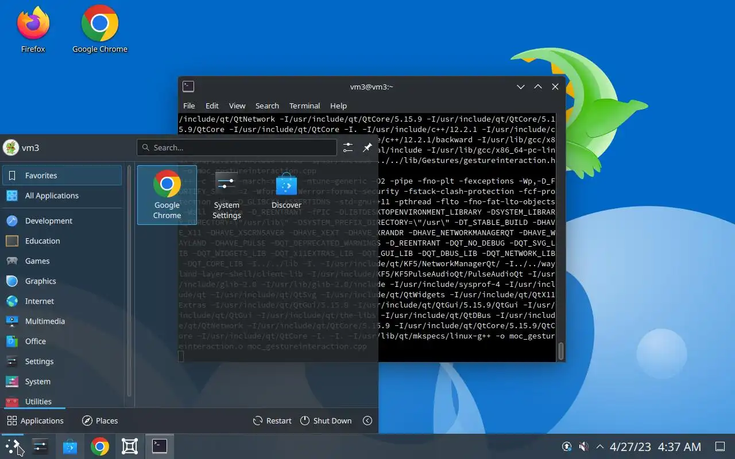Screen dimensions: 735x459
Task: Launch Google Chrome from Favorites grid
Action: click(x=167, y=195)
